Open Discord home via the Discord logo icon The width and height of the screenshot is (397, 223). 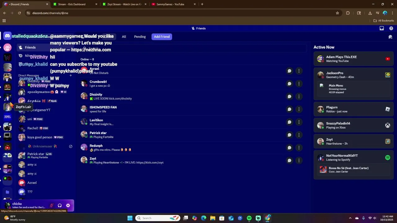pos(7,36)
